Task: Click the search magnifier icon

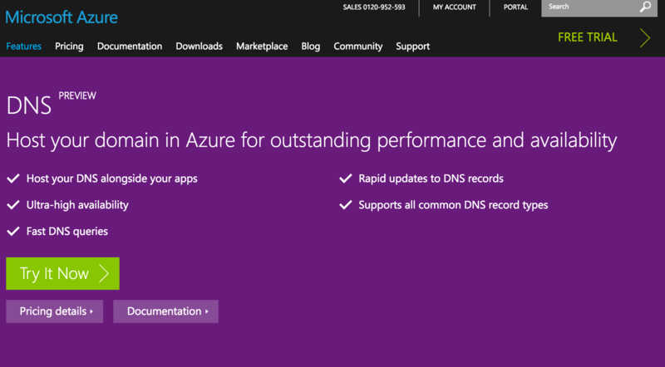Action: tap(645, 7)
